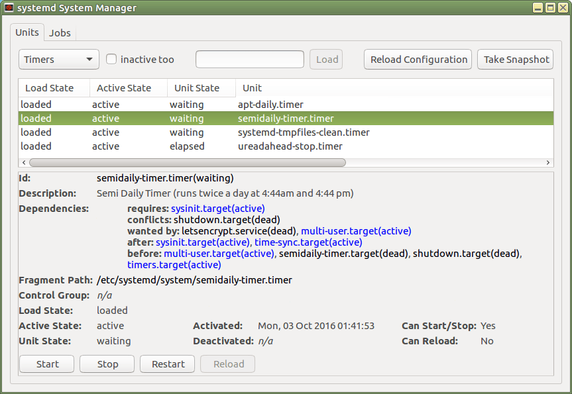Click the systemd icon in title bar

9,8
